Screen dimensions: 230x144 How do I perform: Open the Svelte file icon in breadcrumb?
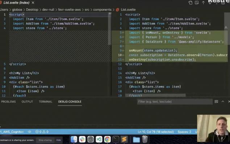pos(117,10)
